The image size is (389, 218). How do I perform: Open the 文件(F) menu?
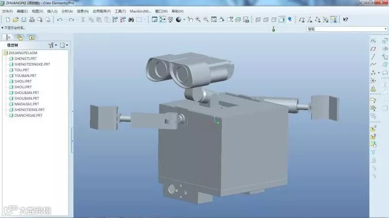click(7, 11)
